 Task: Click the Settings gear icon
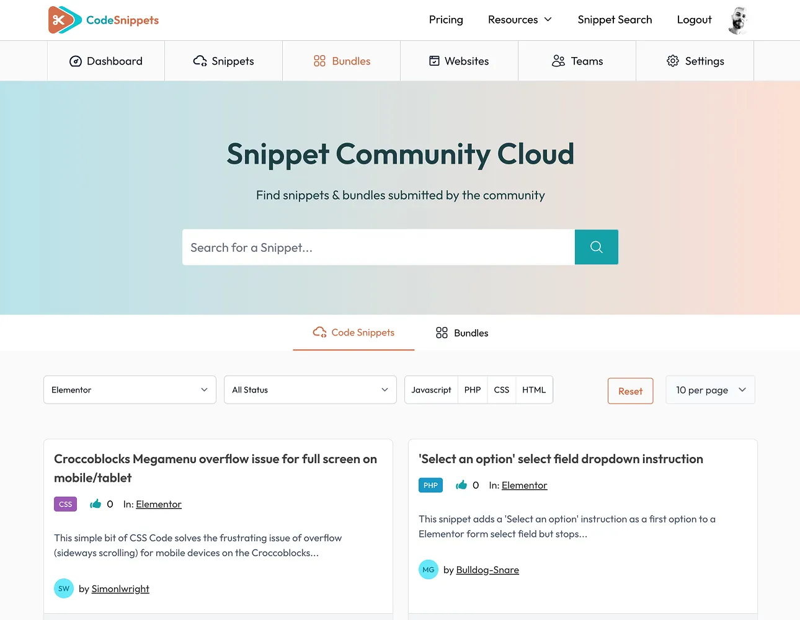[x=673, y=61]
